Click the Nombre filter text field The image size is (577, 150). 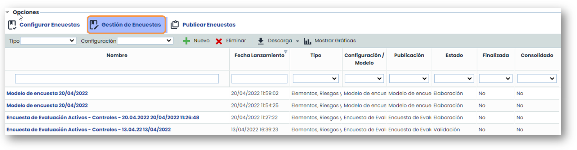[x=117, y=79]
